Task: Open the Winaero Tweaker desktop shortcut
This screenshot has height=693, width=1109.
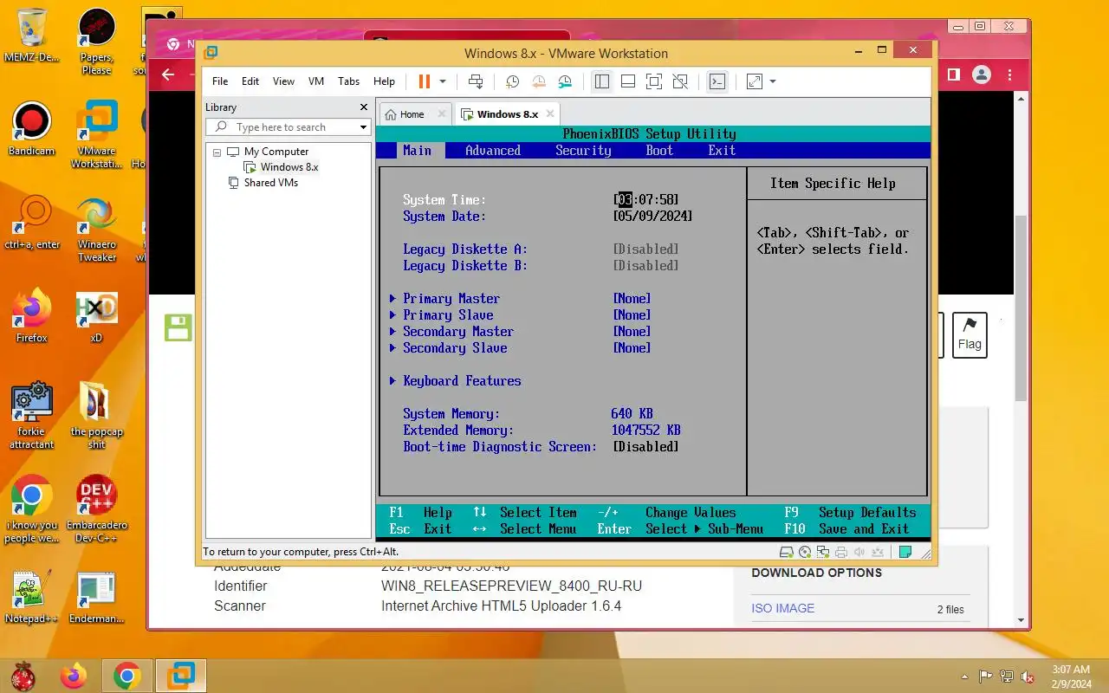Action: pyautogui.click(x=96, y=230)
